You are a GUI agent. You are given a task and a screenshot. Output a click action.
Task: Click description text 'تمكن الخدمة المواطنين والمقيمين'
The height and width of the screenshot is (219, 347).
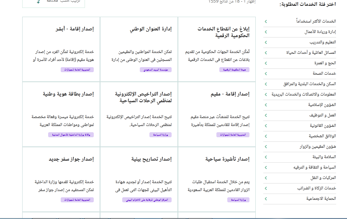pyautogui.click(x=145, y=52)
